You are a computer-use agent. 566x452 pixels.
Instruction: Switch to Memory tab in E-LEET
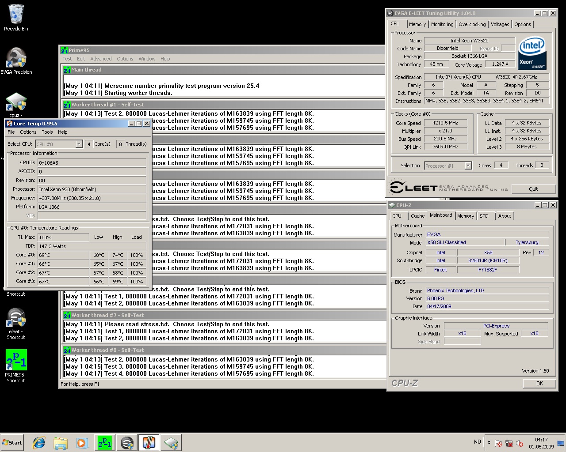(x=417, y=24)
